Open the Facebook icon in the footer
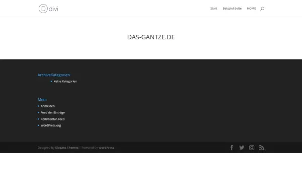The width and height of the screenshot is (302, 189). (x=232, y=148)
